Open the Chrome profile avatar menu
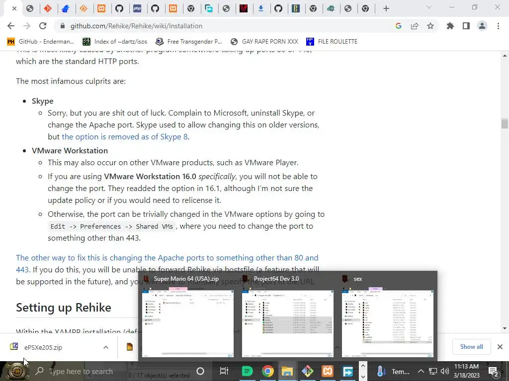509x381 pixels. pyautogui.click(x=482, y=26)
